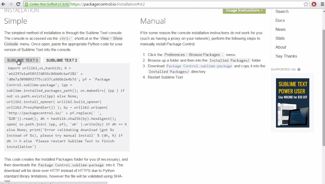This screenshot has height=184, width=325.
Task: Download Package Control.sublime-package link
Action: [x=199, y=66]
